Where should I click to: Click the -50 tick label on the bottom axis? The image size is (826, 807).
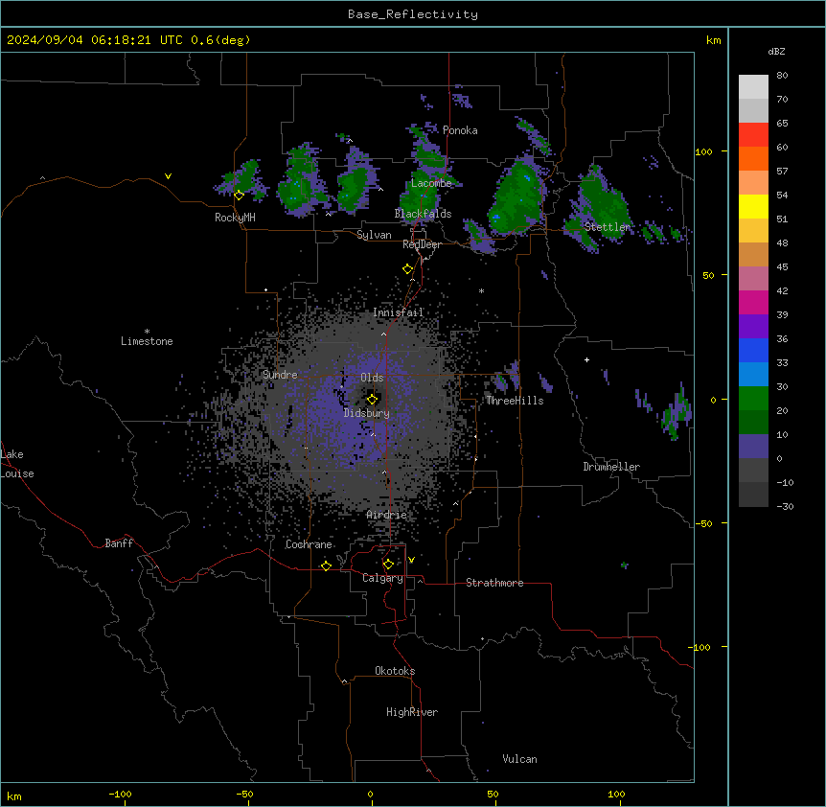pos(244,794)
